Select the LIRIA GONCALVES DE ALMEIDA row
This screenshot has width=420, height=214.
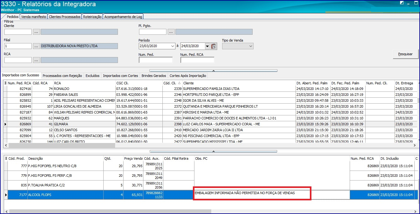click(210, 106)
